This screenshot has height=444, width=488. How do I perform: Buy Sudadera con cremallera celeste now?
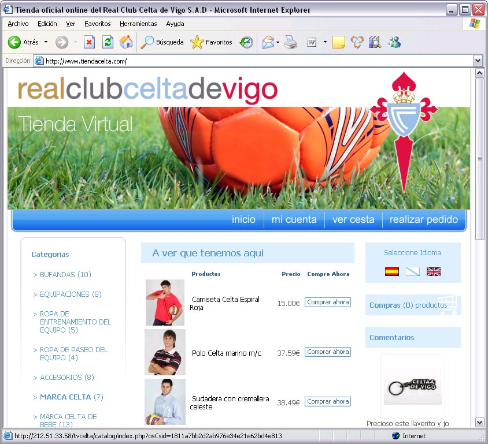(x=328, y=401)
